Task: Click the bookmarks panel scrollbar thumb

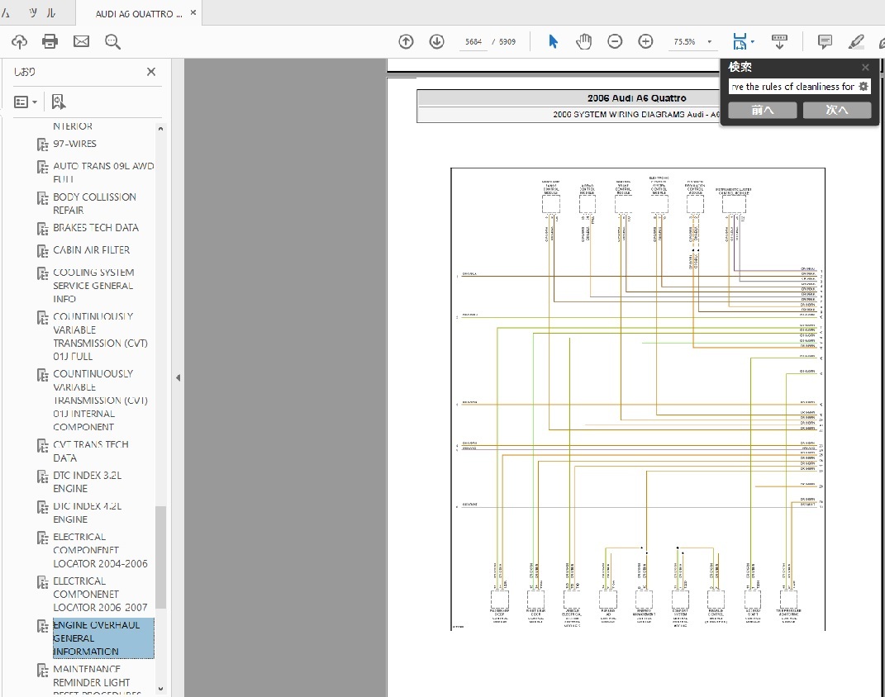Action: pos(160,557)
